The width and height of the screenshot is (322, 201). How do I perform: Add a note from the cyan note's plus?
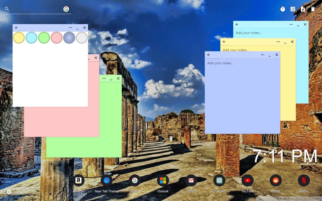coord(237,24)
